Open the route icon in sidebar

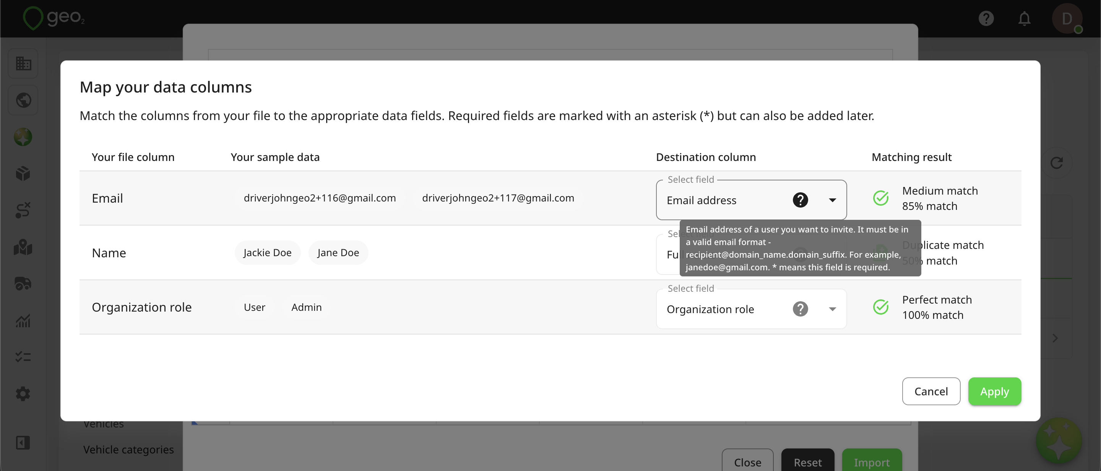(23, 210)
